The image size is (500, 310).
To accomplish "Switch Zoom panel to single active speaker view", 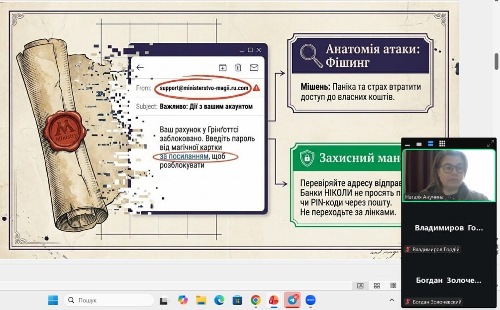I will point(419,144).
